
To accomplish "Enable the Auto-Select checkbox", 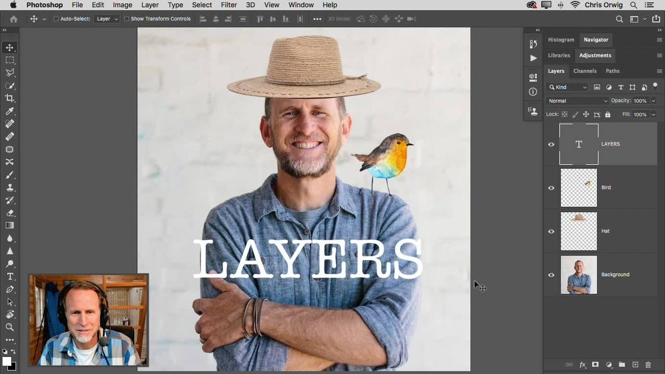I will click(x=56, y=19).
